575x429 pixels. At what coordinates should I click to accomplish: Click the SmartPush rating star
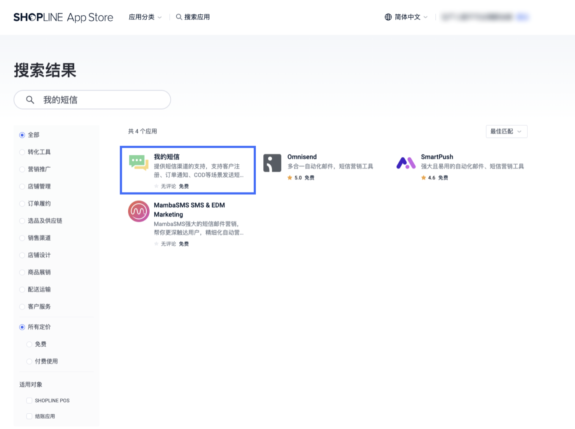(423, 178)
